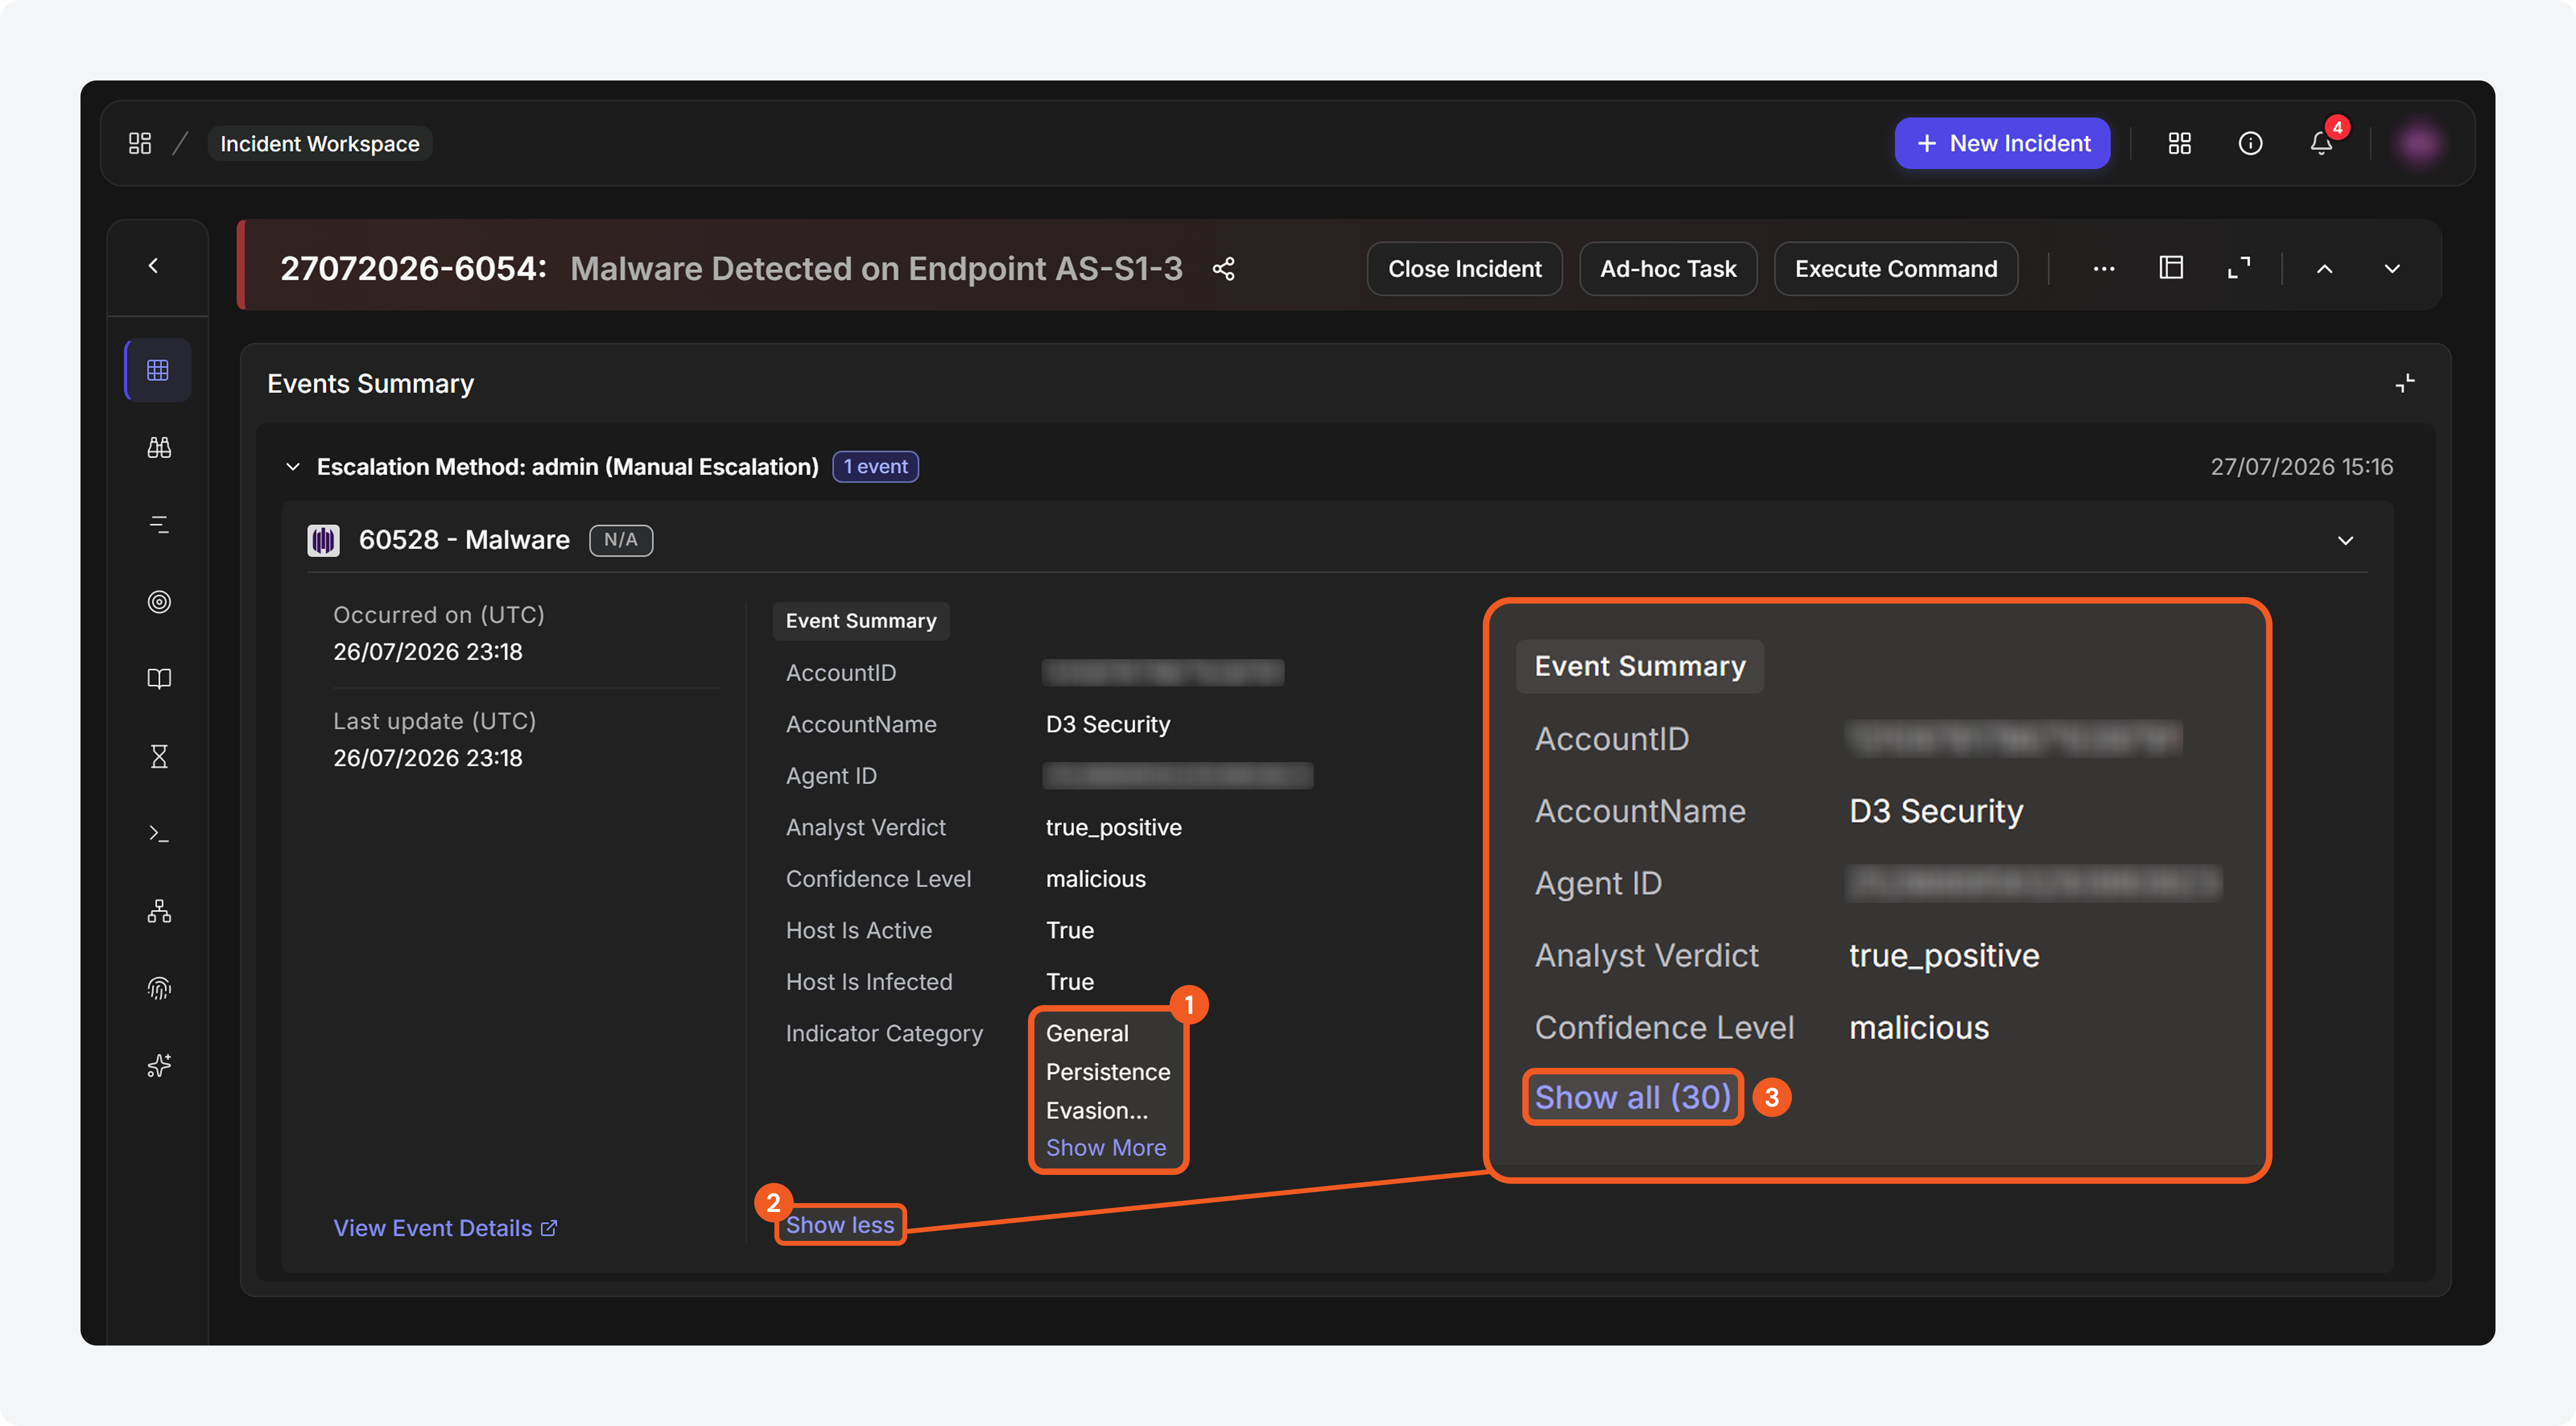Open the AI sparkle sidebar icon
Viewport: 2576px width, 1426px height.
click(159, 1065)
